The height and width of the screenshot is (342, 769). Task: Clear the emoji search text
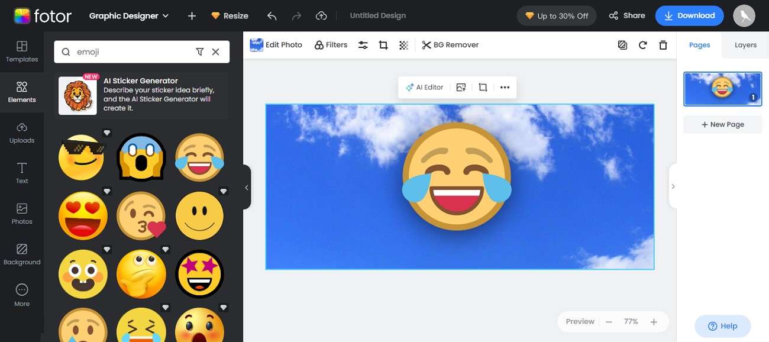(216, 52)
